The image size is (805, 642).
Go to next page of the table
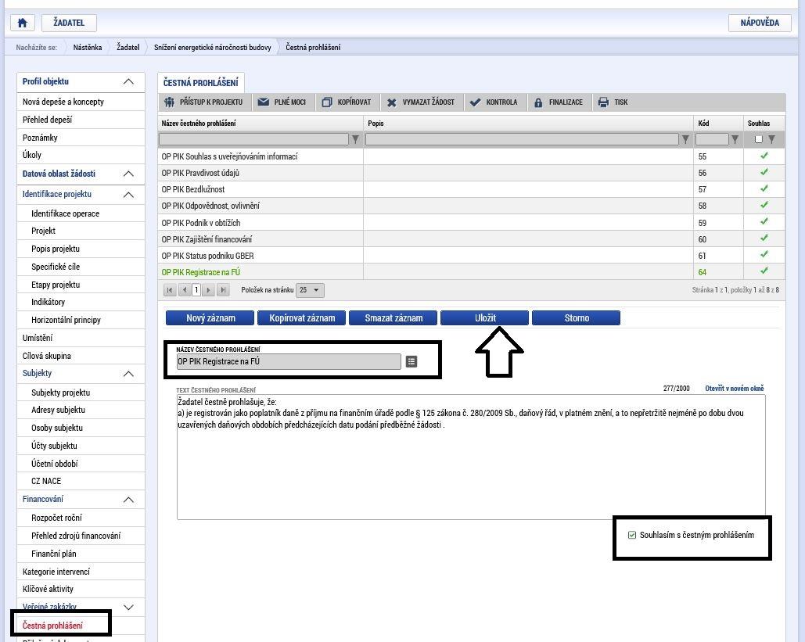(x=208, y=290)
